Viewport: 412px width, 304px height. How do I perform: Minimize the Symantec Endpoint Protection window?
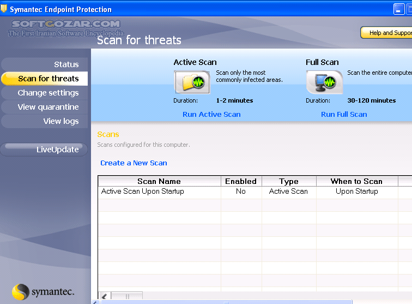coord(398,9)
